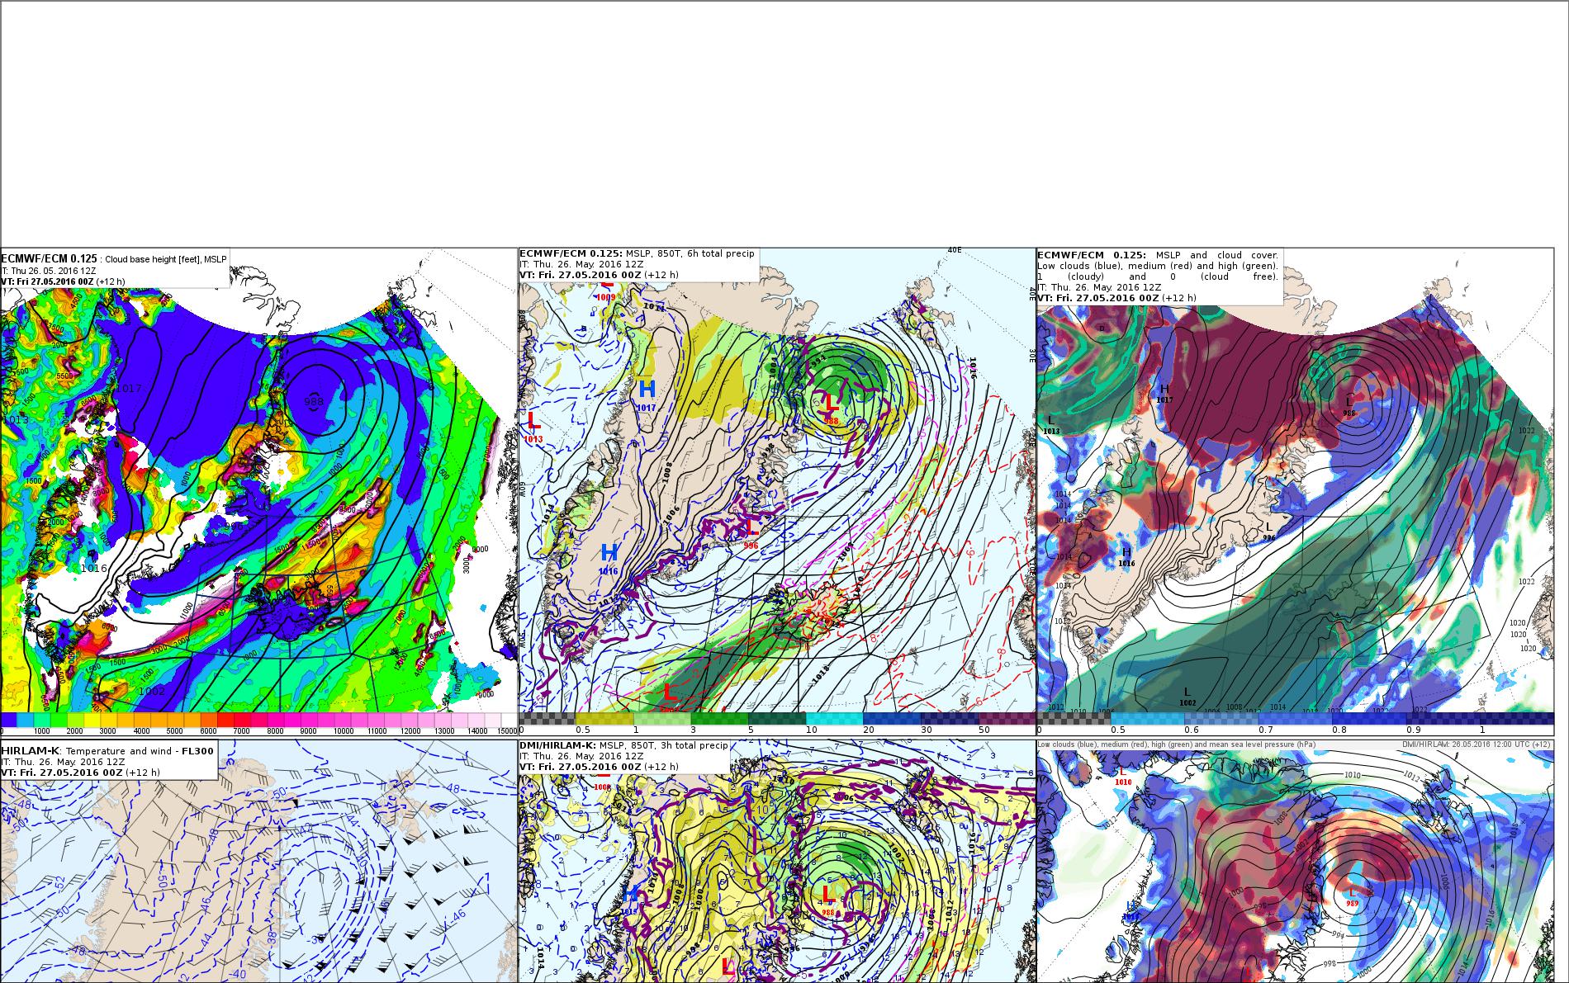
Task: Click the light green 1–3 swatch on precipitation scale
Action: coord(662,718)
